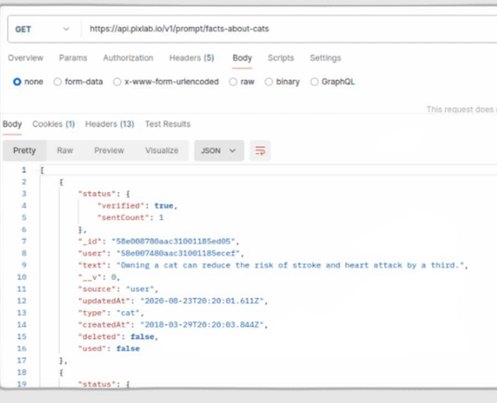The image size is (497, 403).
Task: Click the "sentCount": 1 line
Action: pyautogui.click(x=130, y=217)
